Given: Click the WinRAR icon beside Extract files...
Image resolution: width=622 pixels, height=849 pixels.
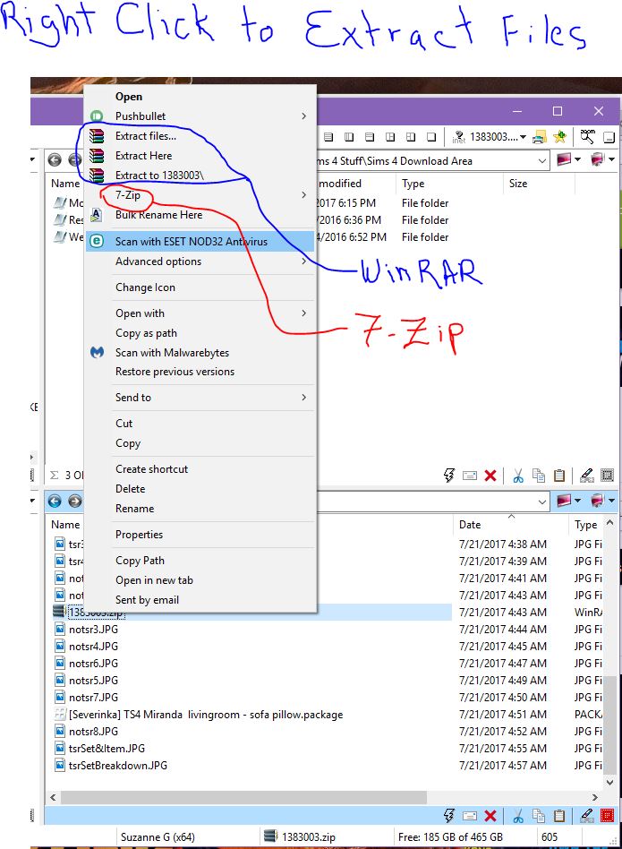Looking at the screenshot, I should coord(97,135).
